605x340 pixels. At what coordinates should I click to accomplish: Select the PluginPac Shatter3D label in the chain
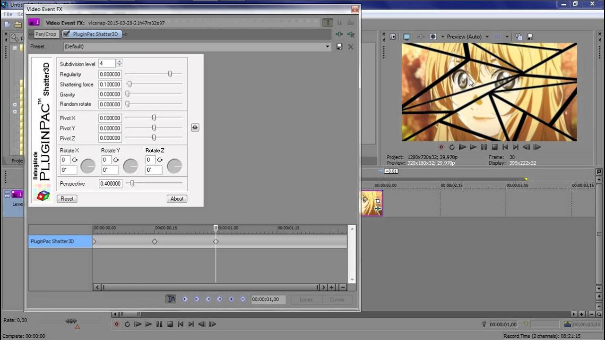tap(95, 34)
